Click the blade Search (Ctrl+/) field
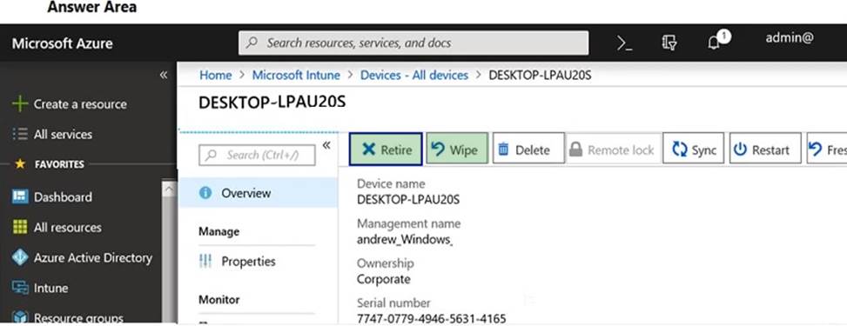The width and height of the screenshot is (847, 326). (257, 155)
